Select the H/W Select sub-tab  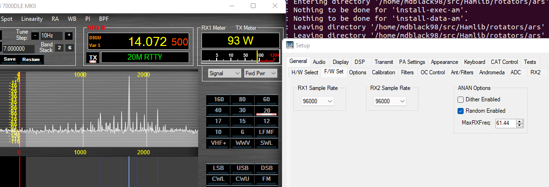(x=305, y=72)
